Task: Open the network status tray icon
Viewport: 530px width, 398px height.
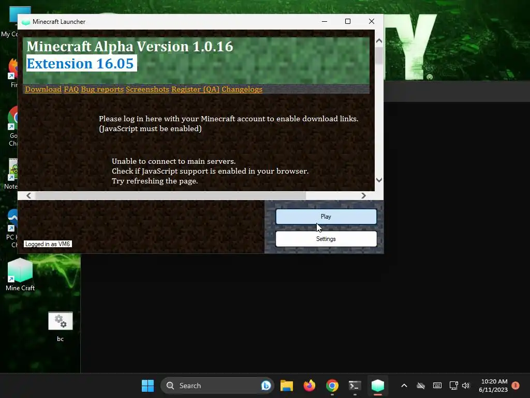Action: [453, 386]
